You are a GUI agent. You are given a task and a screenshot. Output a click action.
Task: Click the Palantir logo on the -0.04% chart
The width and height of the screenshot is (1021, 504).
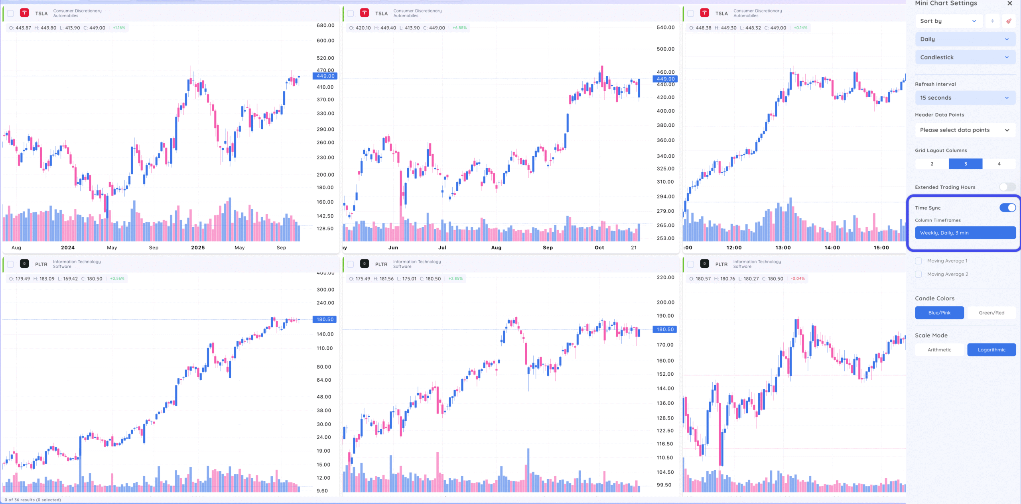705,264
